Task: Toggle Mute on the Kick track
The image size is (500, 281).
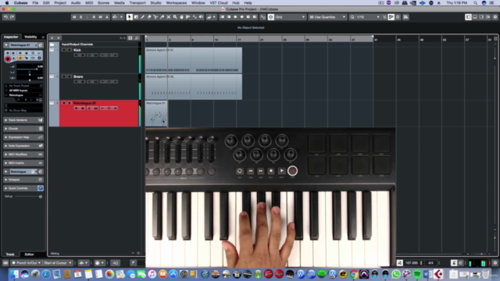Action: (64, 50)
